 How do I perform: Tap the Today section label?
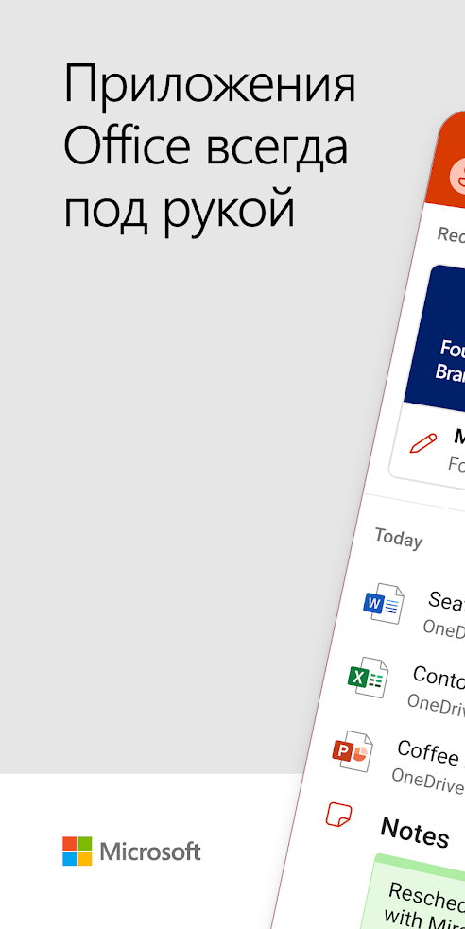[x=398, y=538]
